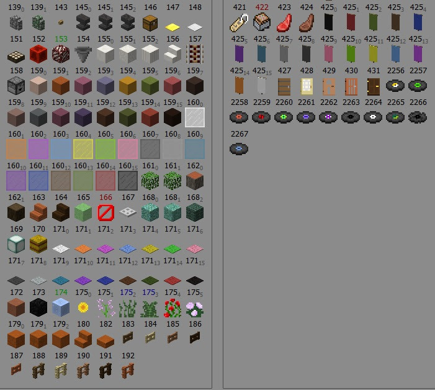This screenshot has height=390, width=435.
Task: Choose the black carpet 171 subscript 15
Action: tap(195, 280)
